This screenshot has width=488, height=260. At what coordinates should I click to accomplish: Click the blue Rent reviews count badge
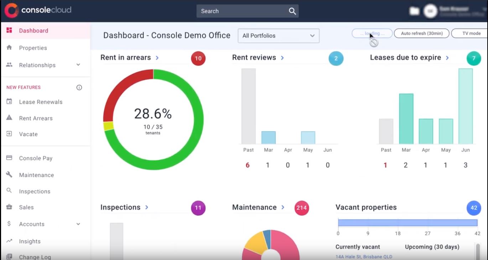[336, 58]
